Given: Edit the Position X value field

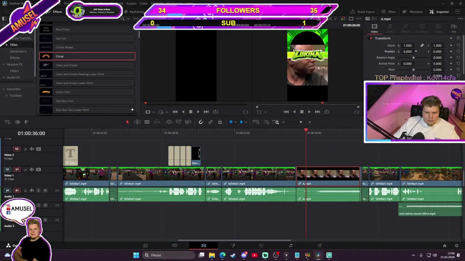Looking at the screenshot, I should point(408,51).
